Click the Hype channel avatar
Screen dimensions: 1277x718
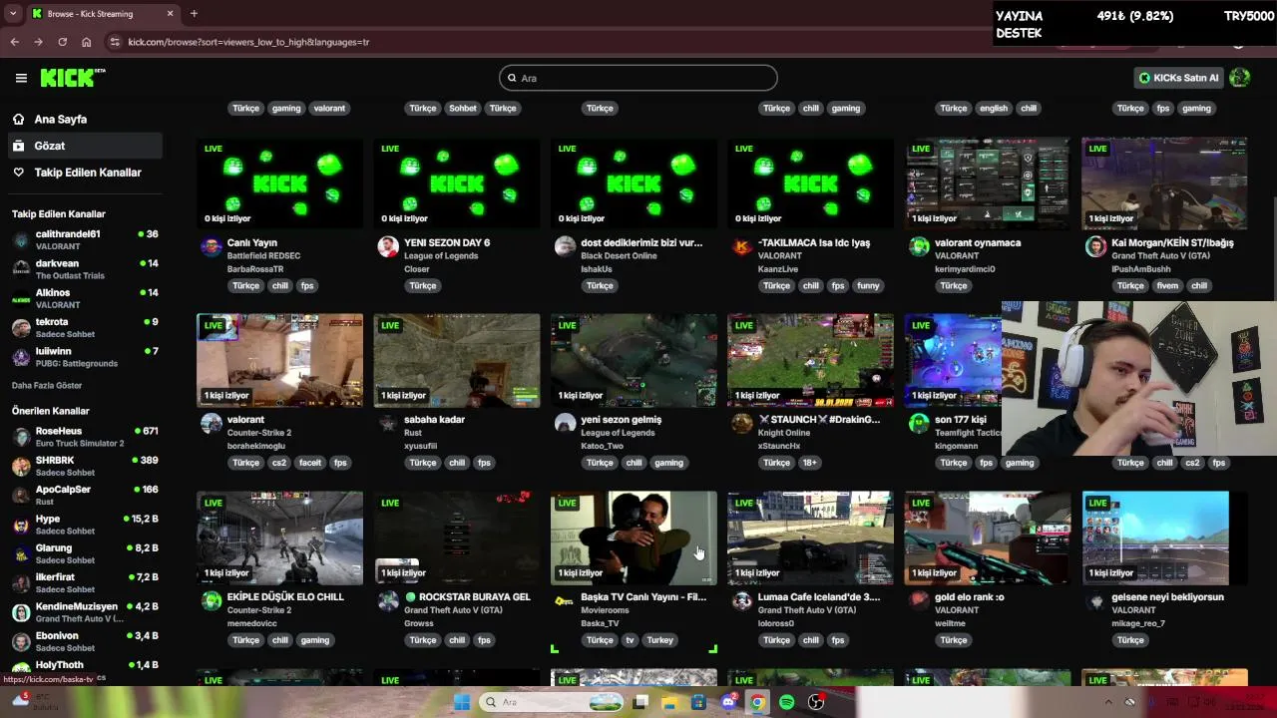(x=21, y=525)
